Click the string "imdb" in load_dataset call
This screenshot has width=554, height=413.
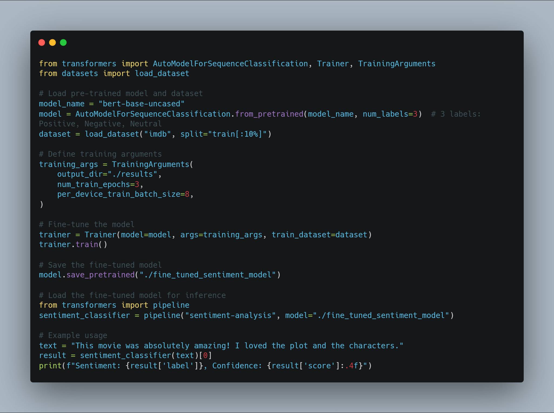click(x=157, y=134)
